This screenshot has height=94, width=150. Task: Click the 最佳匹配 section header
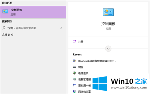(x=7, y=3)
